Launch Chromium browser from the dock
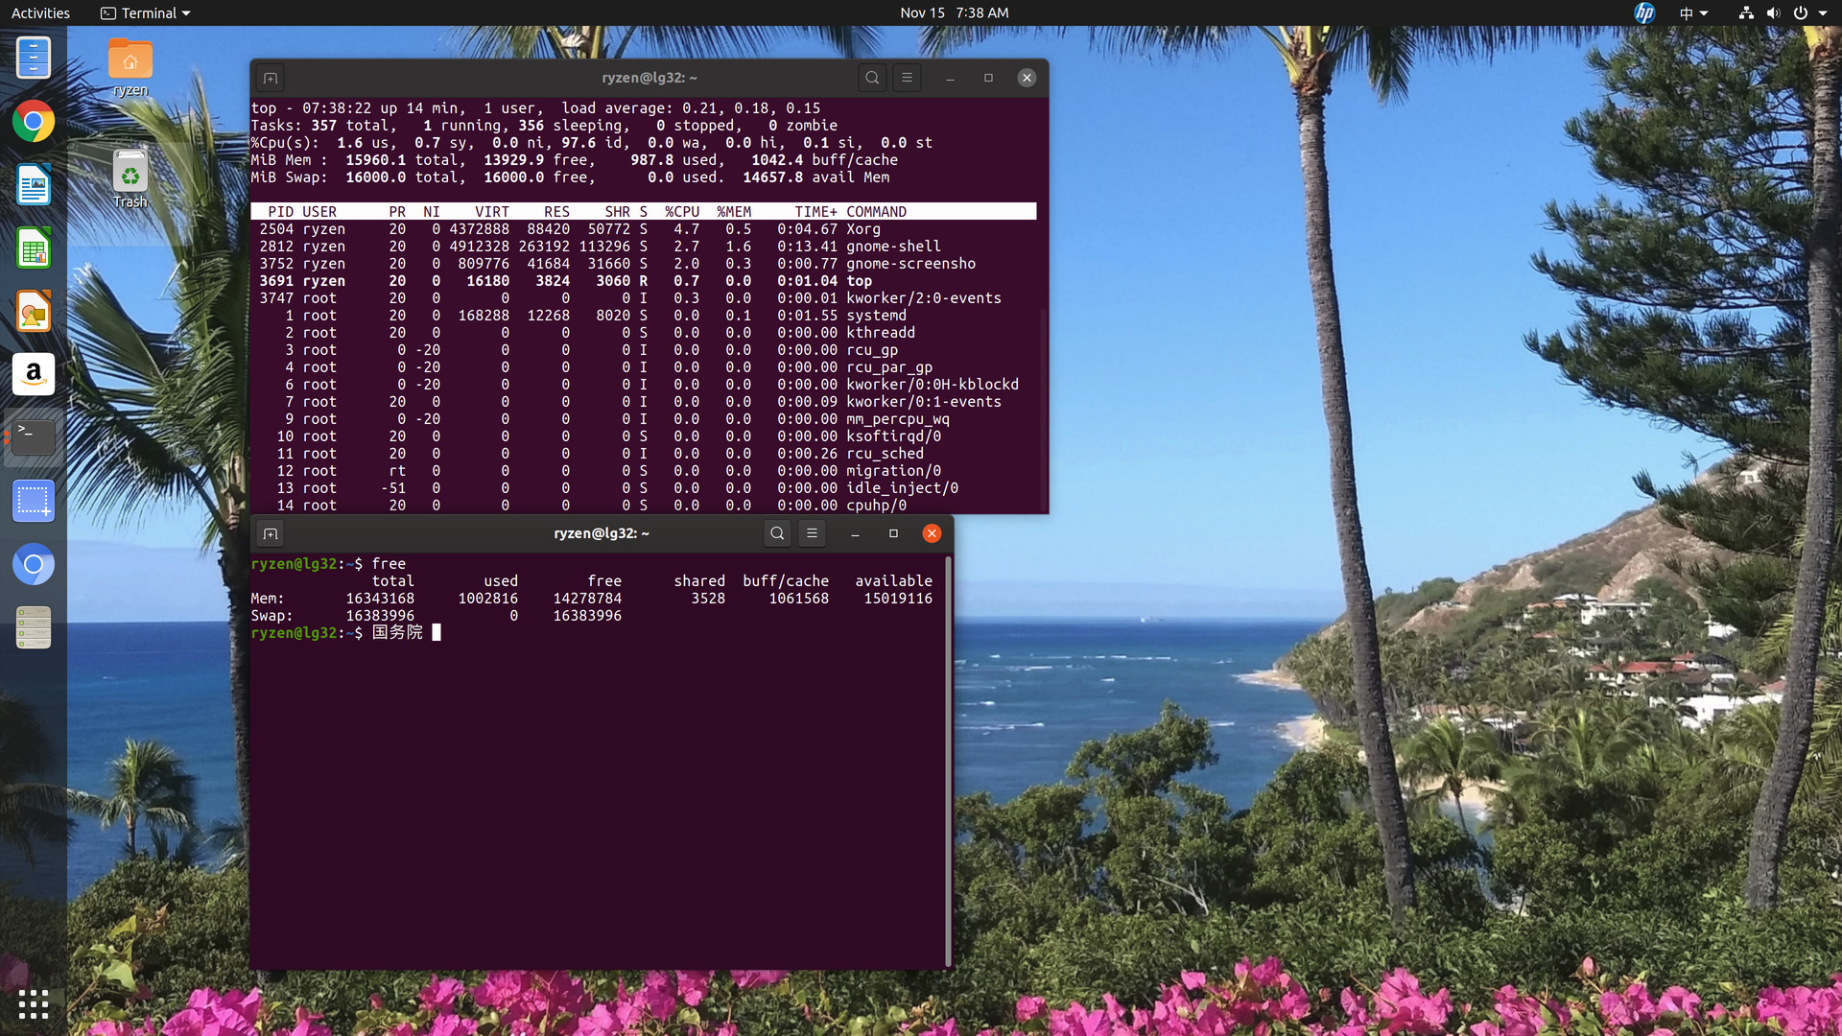This screenshot has height=1036, width=1842. point(34,565)
